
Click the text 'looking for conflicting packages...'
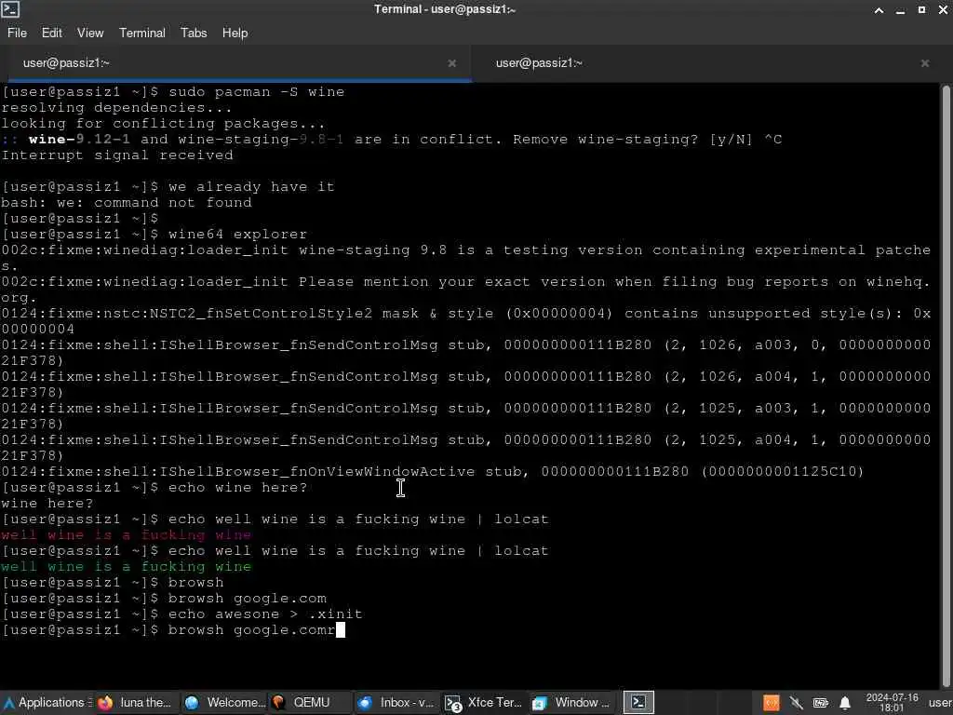coord(164,124)
